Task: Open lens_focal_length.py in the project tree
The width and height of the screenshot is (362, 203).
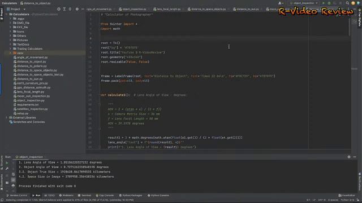Action: click(x=29, y=92)
